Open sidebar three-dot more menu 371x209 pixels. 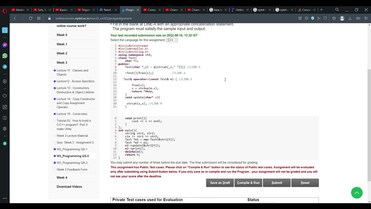[5, 198]
